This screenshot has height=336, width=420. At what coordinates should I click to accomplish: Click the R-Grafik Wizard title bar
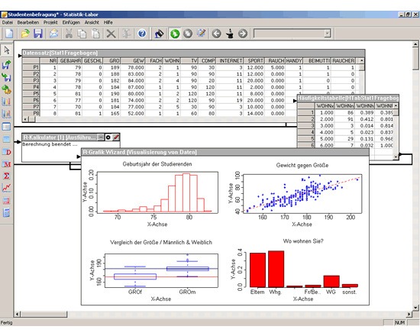[x=225, y=152]
